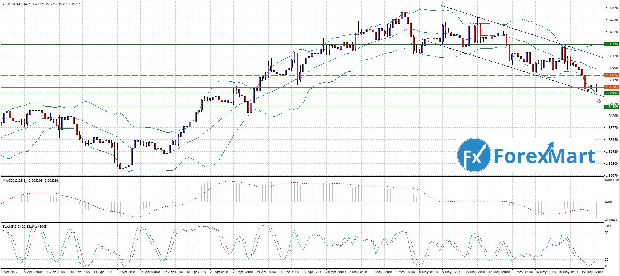
Task: Select the green 1.34997 level tag
Action: [611, 93]
